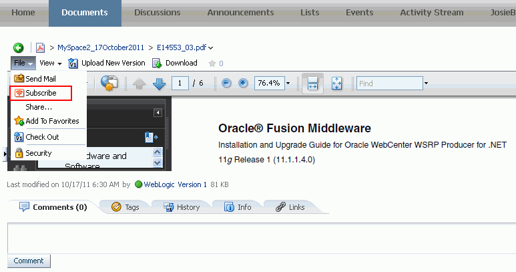Select the Comments (0) tab
The height and width of the screenshot is (272, 516).
coord(53,207)
